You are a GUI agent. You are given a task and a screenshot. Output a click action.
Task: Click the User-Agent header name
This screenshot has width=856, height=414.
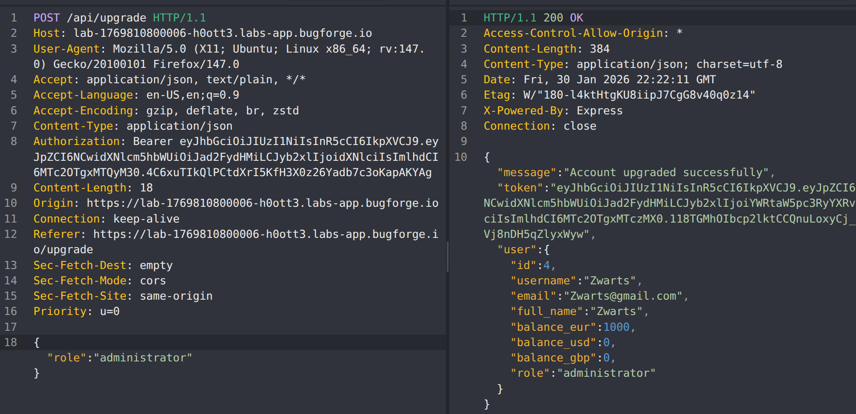click(x=67, y=49)
